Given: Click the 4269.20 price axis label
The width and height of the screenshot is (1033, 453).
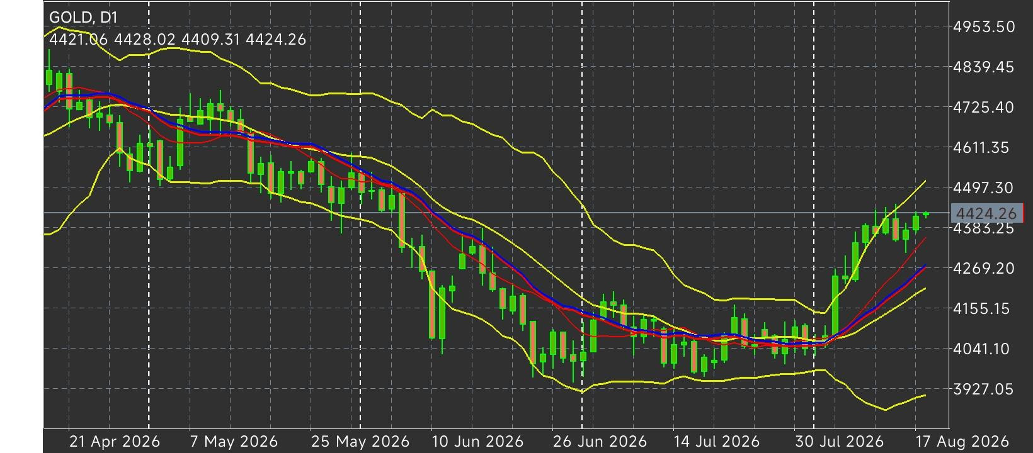Looking at the screenshot, I should pyautogui.click(x=984, y=269).
